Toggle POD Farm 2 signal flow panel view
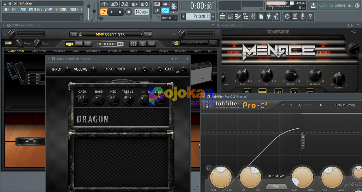 tap(70, 43)
